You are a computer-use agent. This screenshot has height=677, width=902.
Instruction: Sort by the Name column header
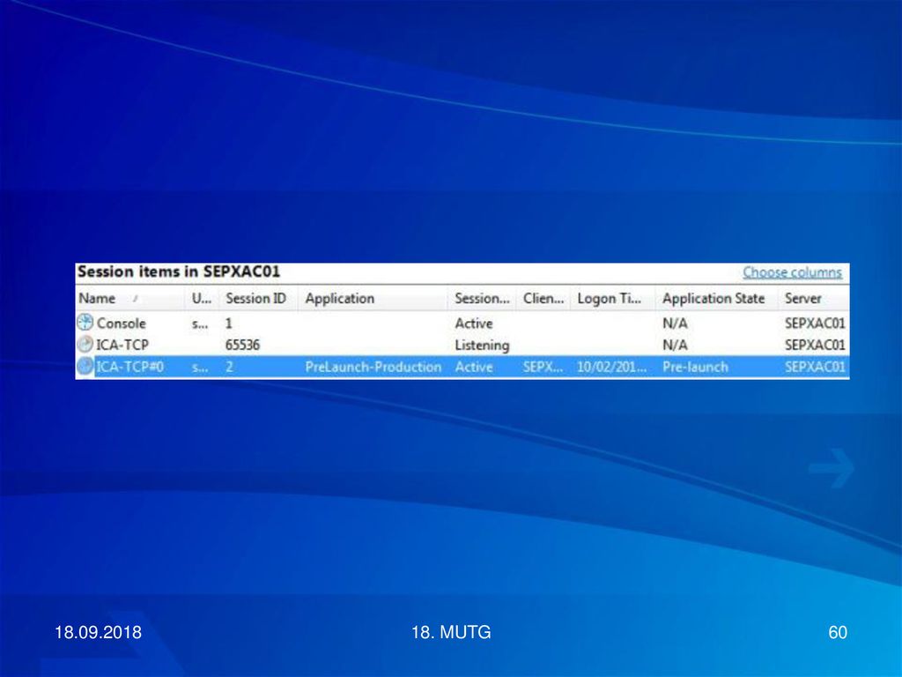(130, 298)
